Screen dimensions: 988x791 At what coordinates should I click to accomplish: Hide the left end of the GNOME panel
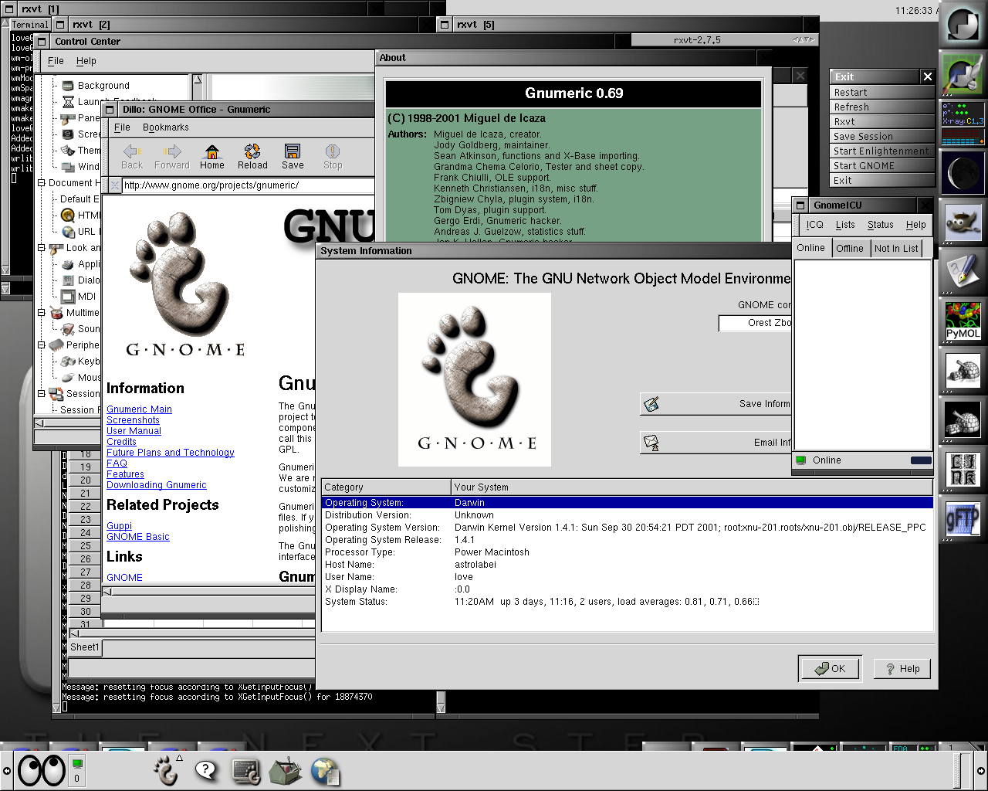[6, 771]
